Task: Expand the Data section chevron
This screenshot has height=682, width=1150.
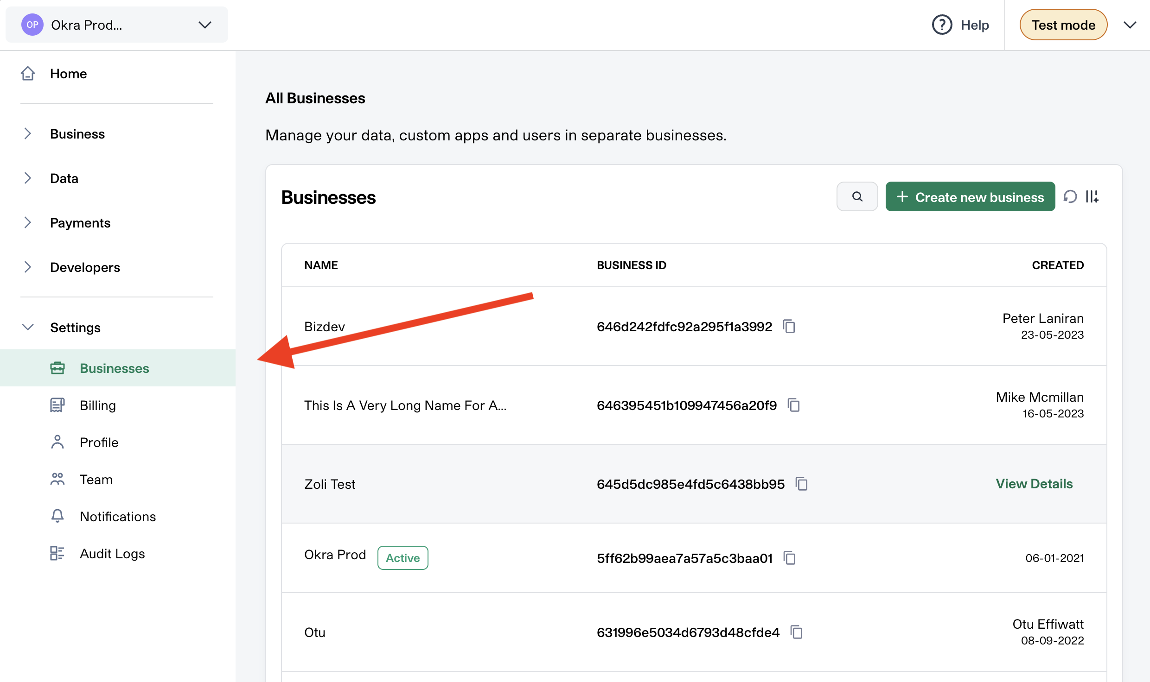Action: coord(28,178)
